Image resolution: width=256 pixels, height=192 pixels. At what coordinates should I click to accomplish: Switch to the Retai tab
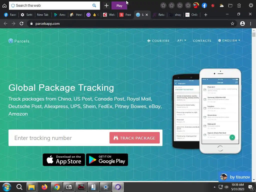coord(159,15)
